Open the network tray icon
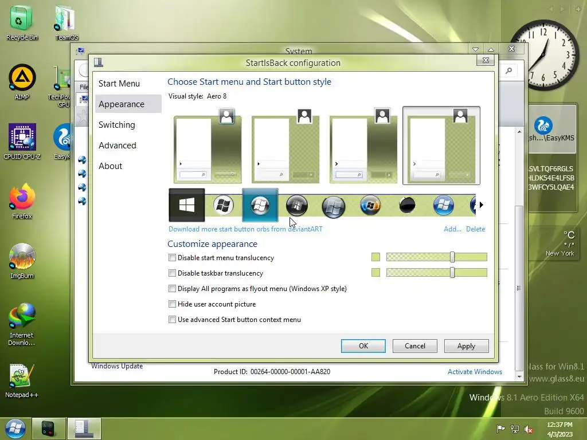587x440 pixels. pyautogui.click(x=515, y=429)
